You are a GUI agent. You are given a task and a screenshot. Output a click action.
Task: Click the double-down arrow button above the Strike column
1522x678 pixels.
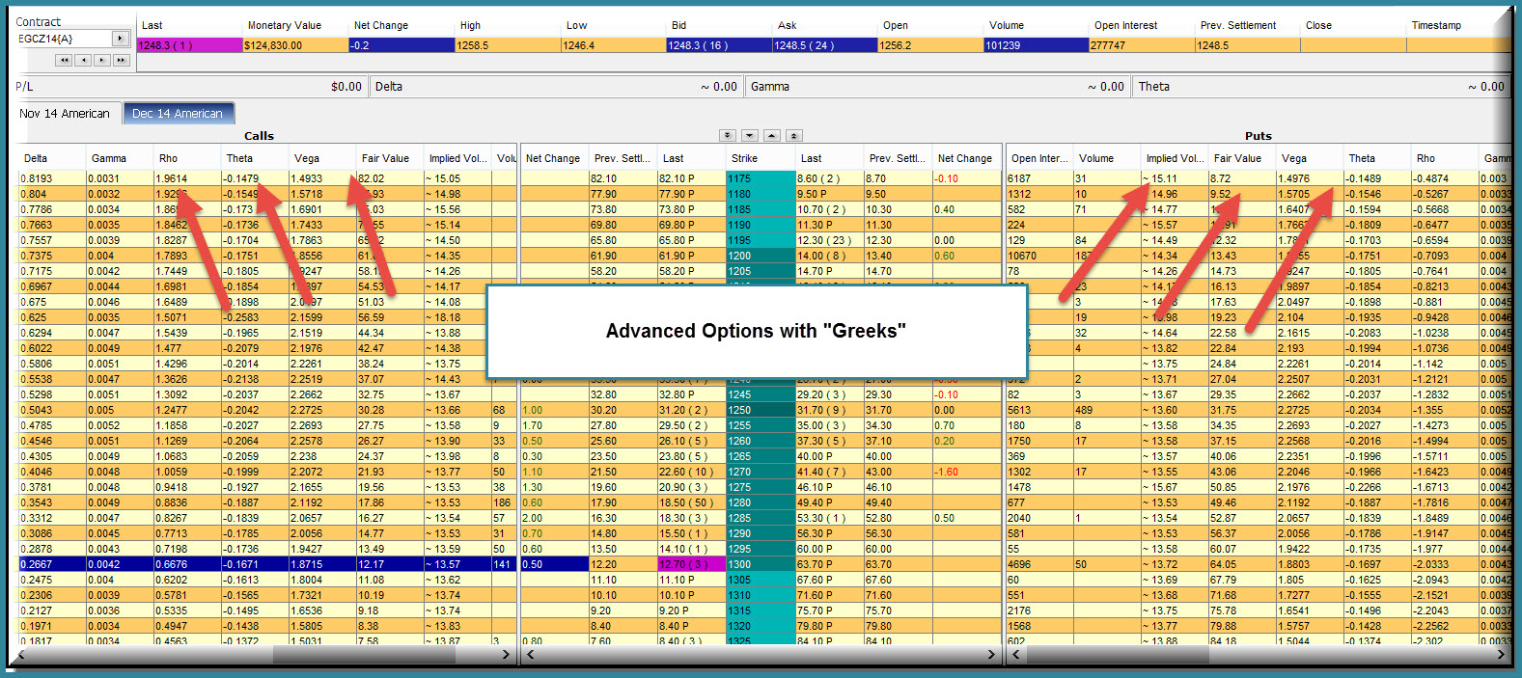(x=728, y=136)
